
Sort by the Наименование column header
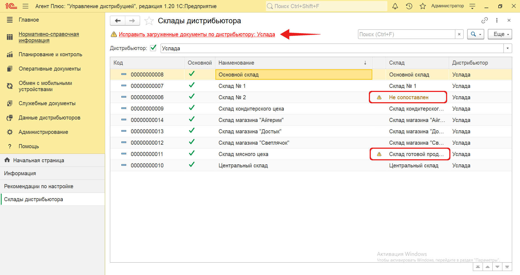coord(294,63)
